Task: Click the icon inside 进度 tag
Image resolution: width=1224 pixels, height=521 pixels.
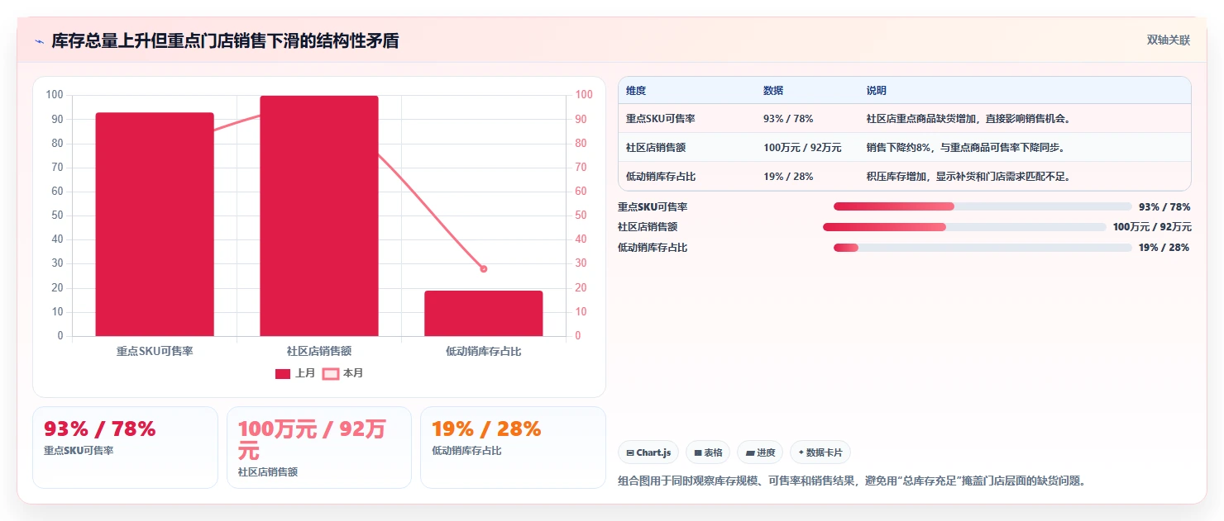Action: click(750, 453)
